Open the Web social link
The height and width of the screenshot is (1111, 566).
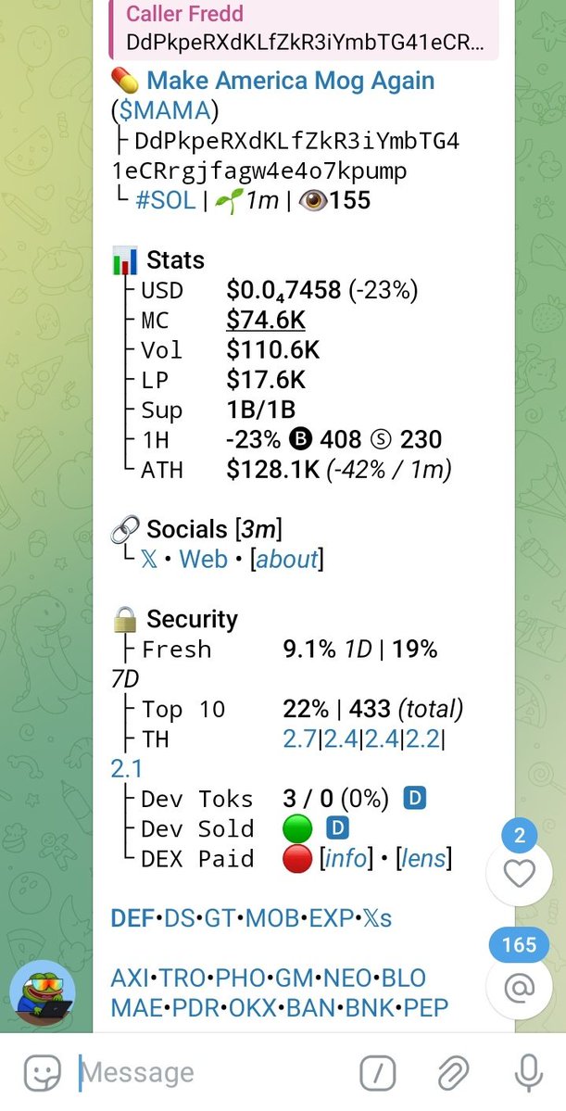pyautogui.click(x=203, y=559)
